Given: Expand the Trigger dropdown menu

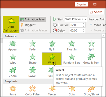Looking at the screenshot, I should coord(28,25).
